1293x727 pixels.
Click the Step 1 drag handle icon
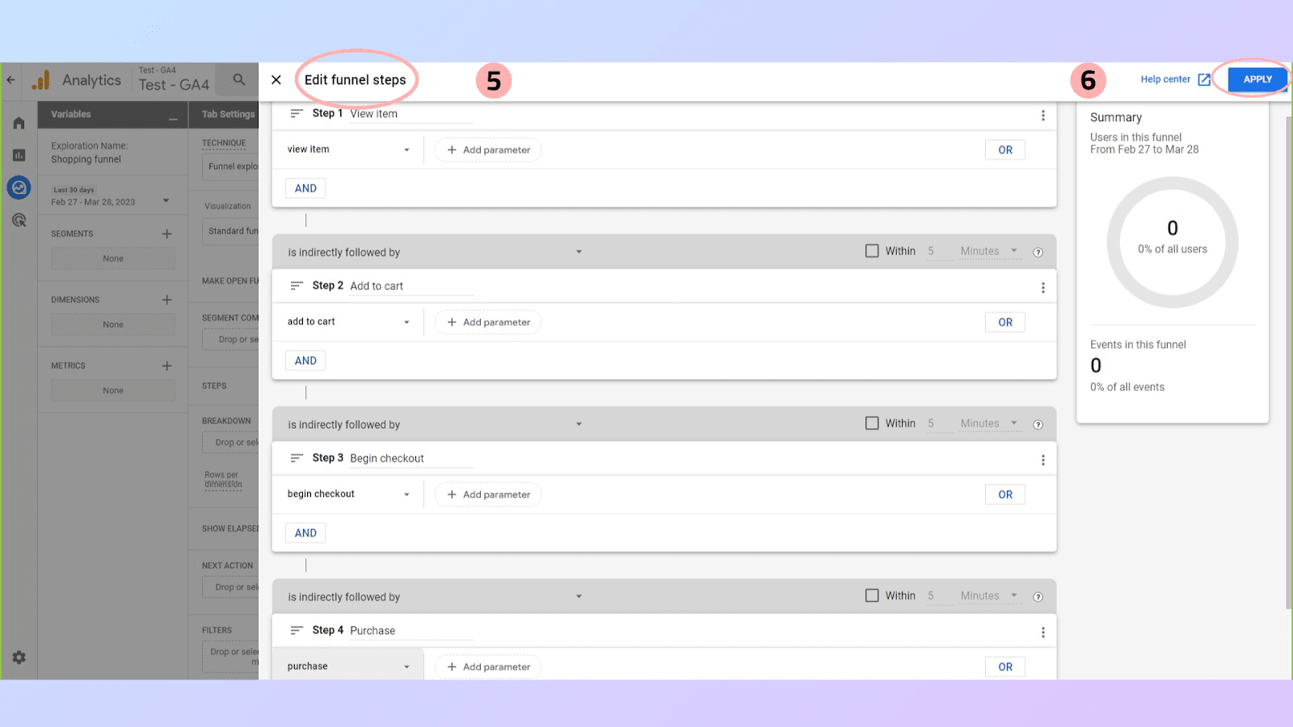tap(297, 114)
